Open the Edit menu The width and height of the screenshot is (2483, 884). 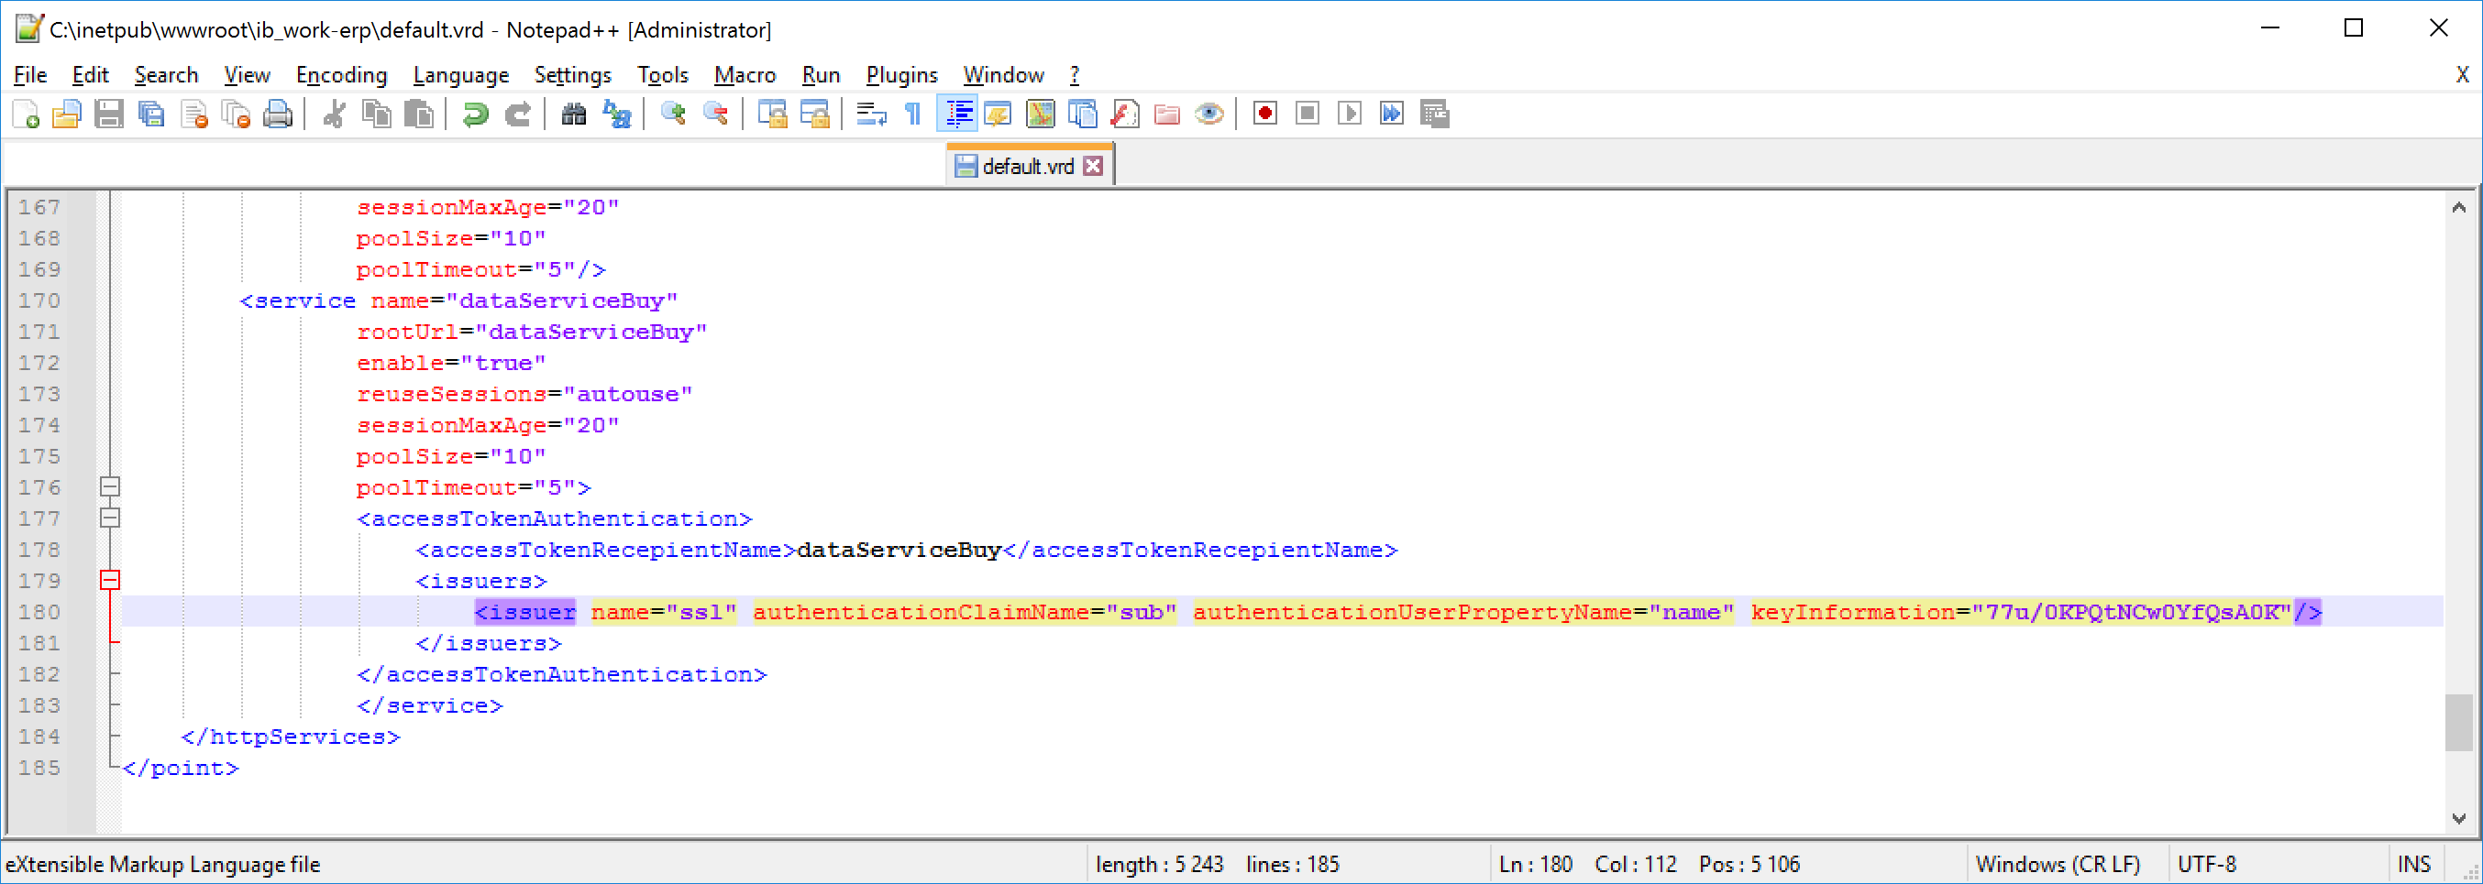coord(91,75)
